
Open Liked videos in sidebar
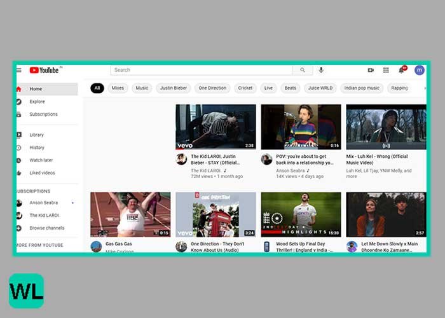tap(47, 173)
